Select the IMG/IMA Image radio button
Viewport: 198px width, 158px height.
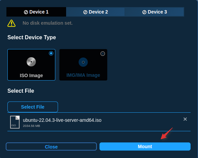pyautogui.click(x=103, y=53)
